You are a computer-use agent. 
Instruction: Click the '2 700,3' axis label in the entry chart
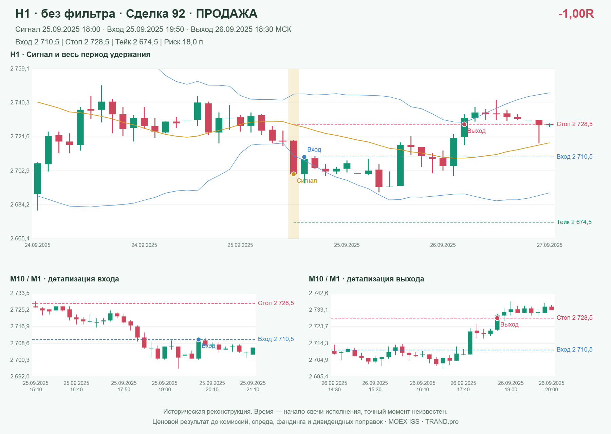pos(20,360)
